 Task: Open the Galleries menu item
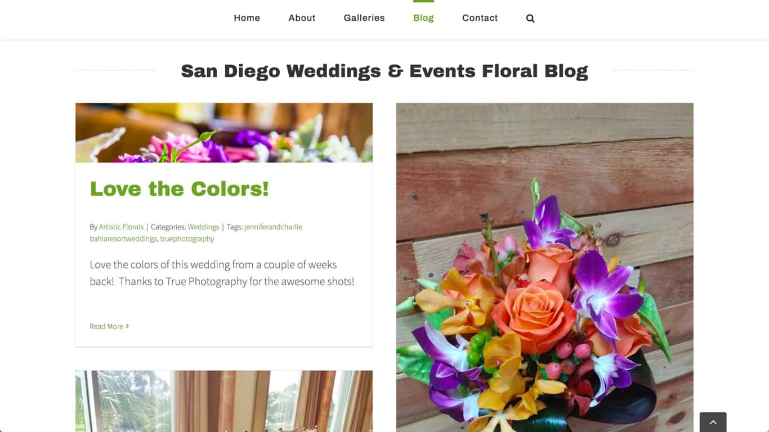click(364, 18)
